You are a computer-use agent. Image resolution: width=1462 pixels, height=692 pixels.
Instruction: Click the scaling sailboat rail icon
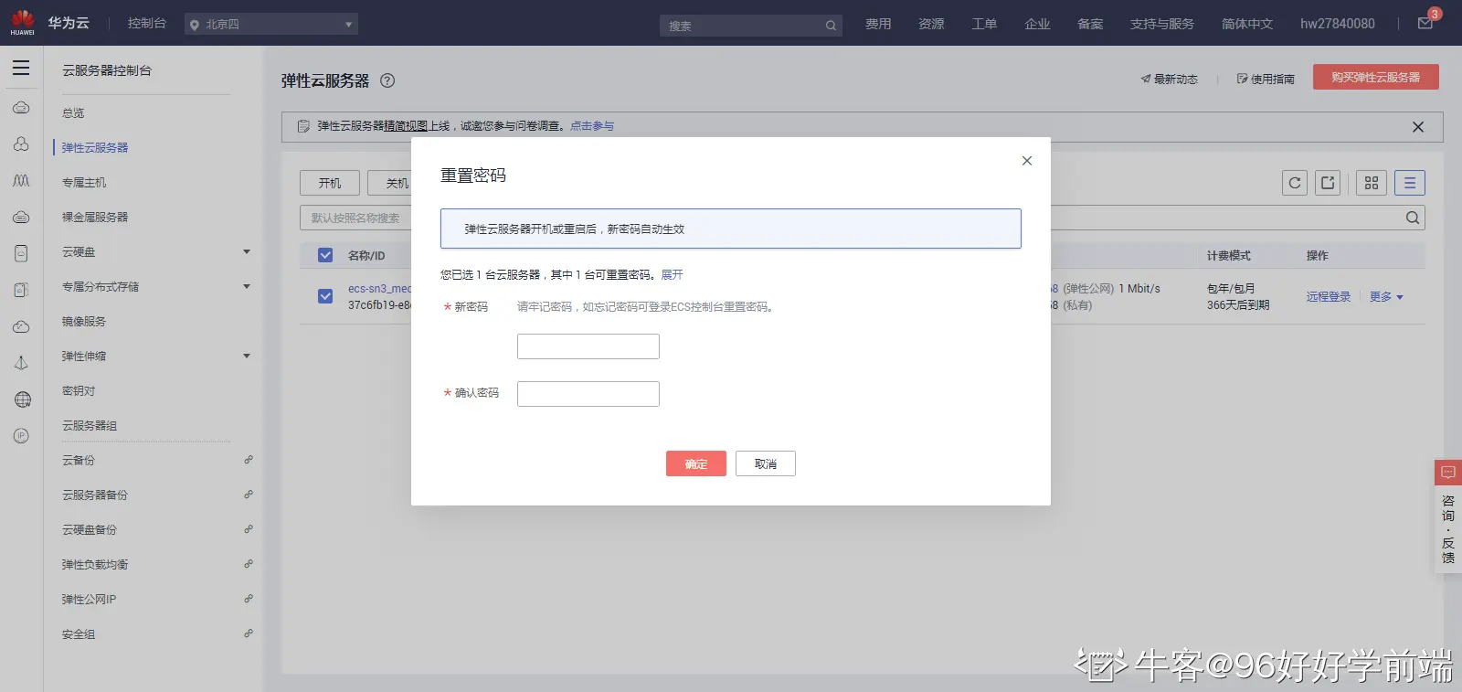pyautogui.click(x=21, y=363)
